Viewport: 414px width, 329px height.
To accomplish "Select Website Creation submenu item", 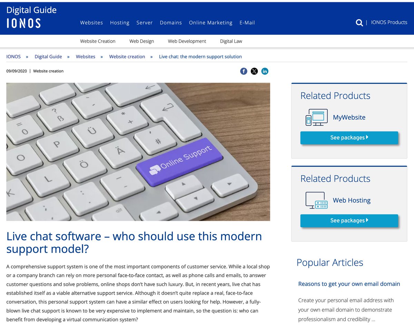I will pyautogui.click(x=98, y=41).
